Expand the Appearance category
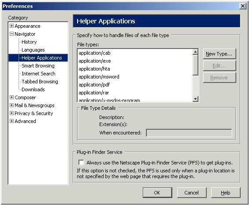The height and width of the screenshot is (205, 249). [x=11, y=26]
